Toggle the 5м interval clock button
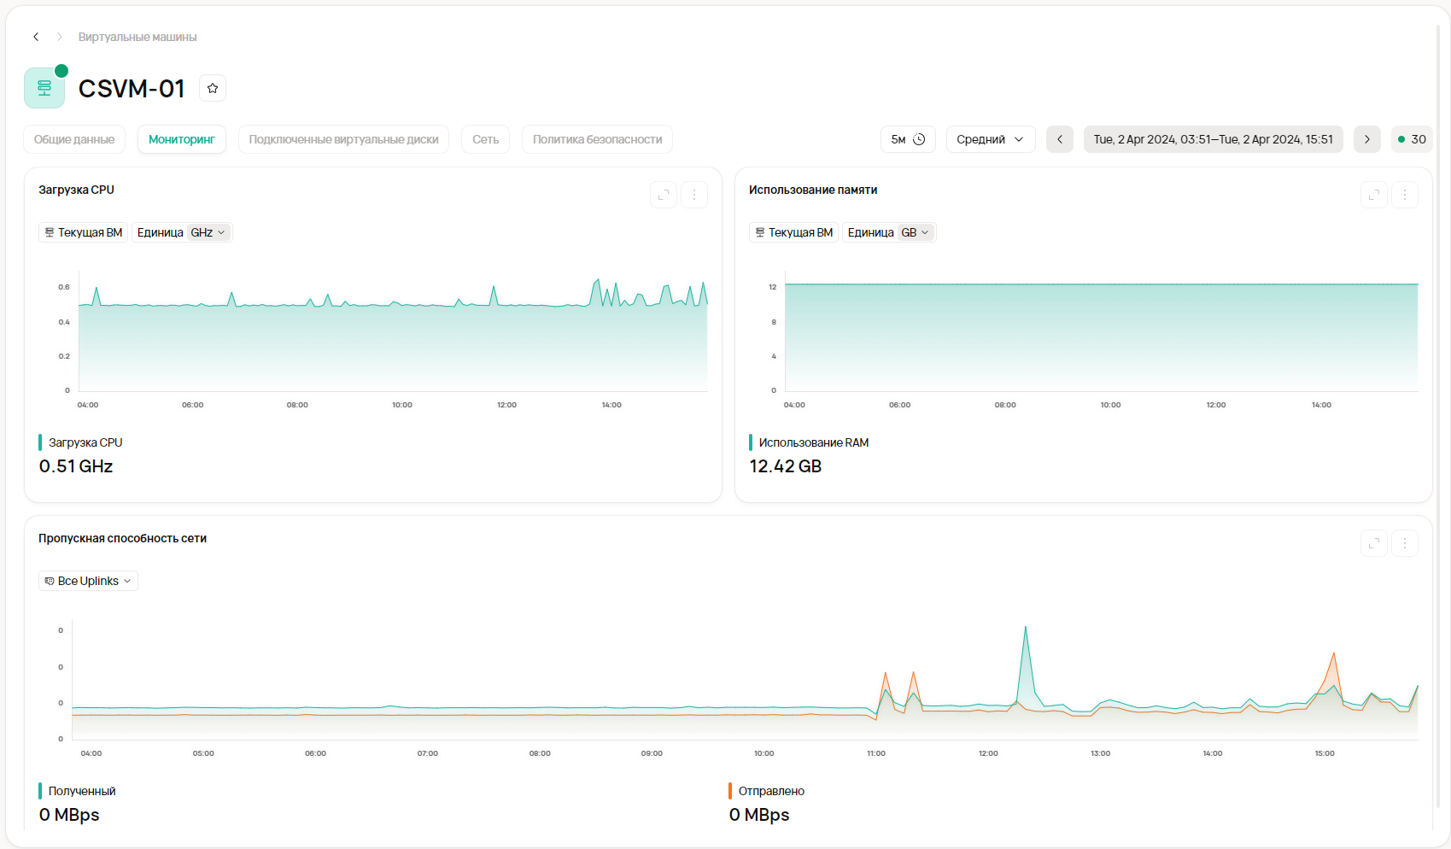 click(908, 139)
